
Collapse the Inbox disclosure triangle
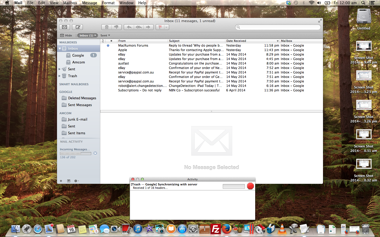tap(60, 49)
